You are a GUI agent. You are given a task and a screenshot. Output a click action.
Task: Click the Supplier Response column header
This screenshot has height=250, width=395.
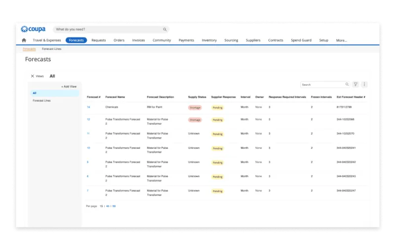(x=224, y=97)
